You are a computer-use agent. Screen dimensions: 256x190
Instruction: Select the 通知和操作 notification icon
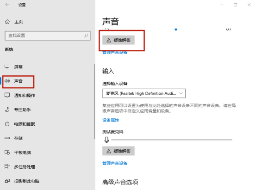pyautogui.click(x=7, y=95)
